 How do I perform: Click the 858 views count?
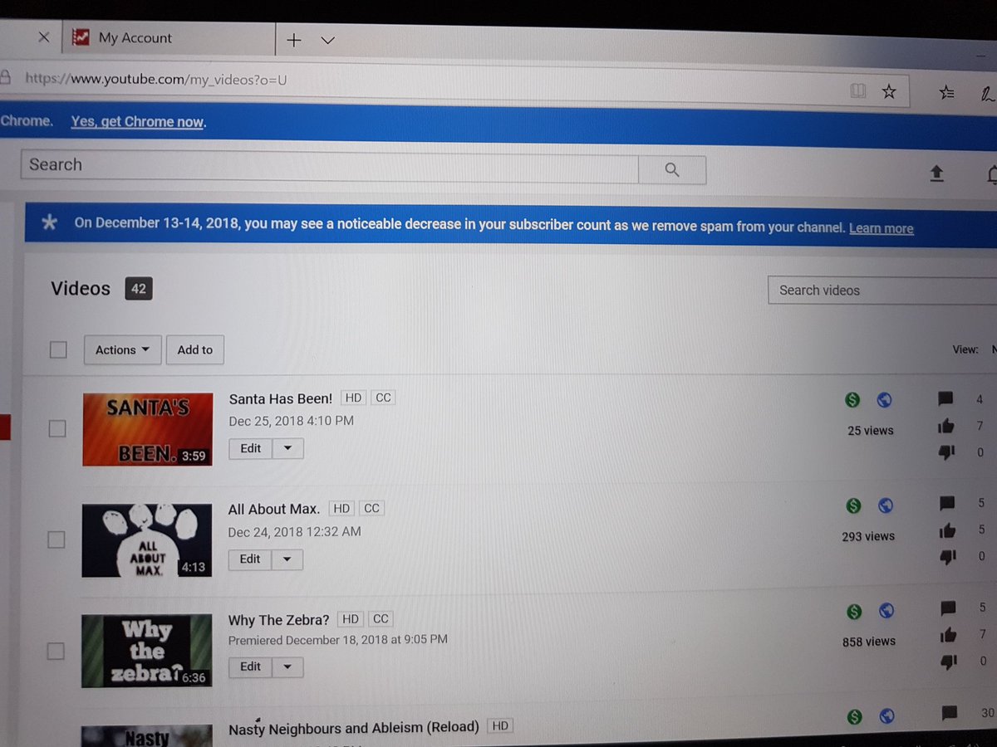(869, 642)
